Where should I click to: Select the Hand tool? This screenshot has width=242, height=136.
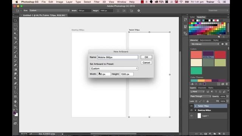tap(15, 102)
